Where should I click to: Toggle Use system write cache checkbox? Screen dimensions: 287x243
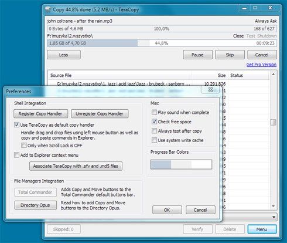point(154,140)
